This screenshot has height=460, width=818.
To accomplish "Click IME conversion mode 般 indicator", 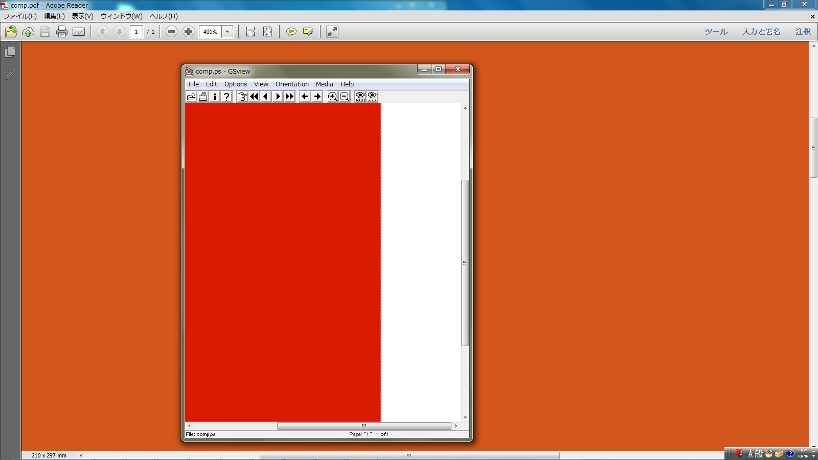I will [x=759, y=454].
